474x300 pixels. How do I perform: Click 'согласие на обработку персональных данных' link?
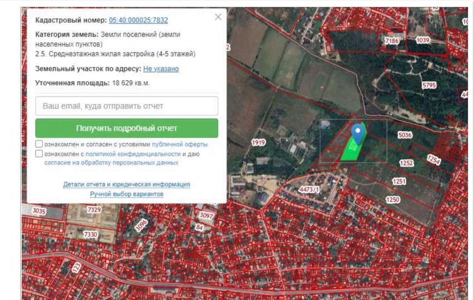[111, 163]
